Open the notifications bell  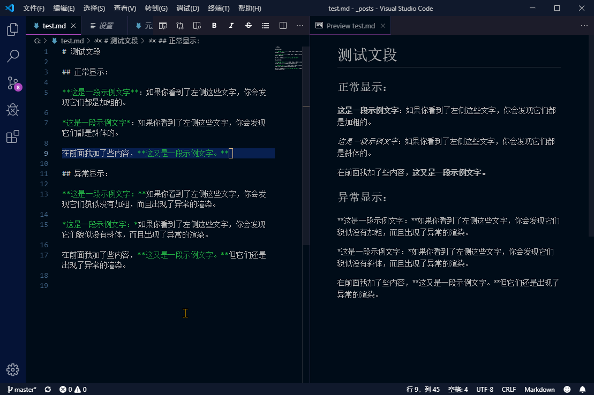pos(583,389)
